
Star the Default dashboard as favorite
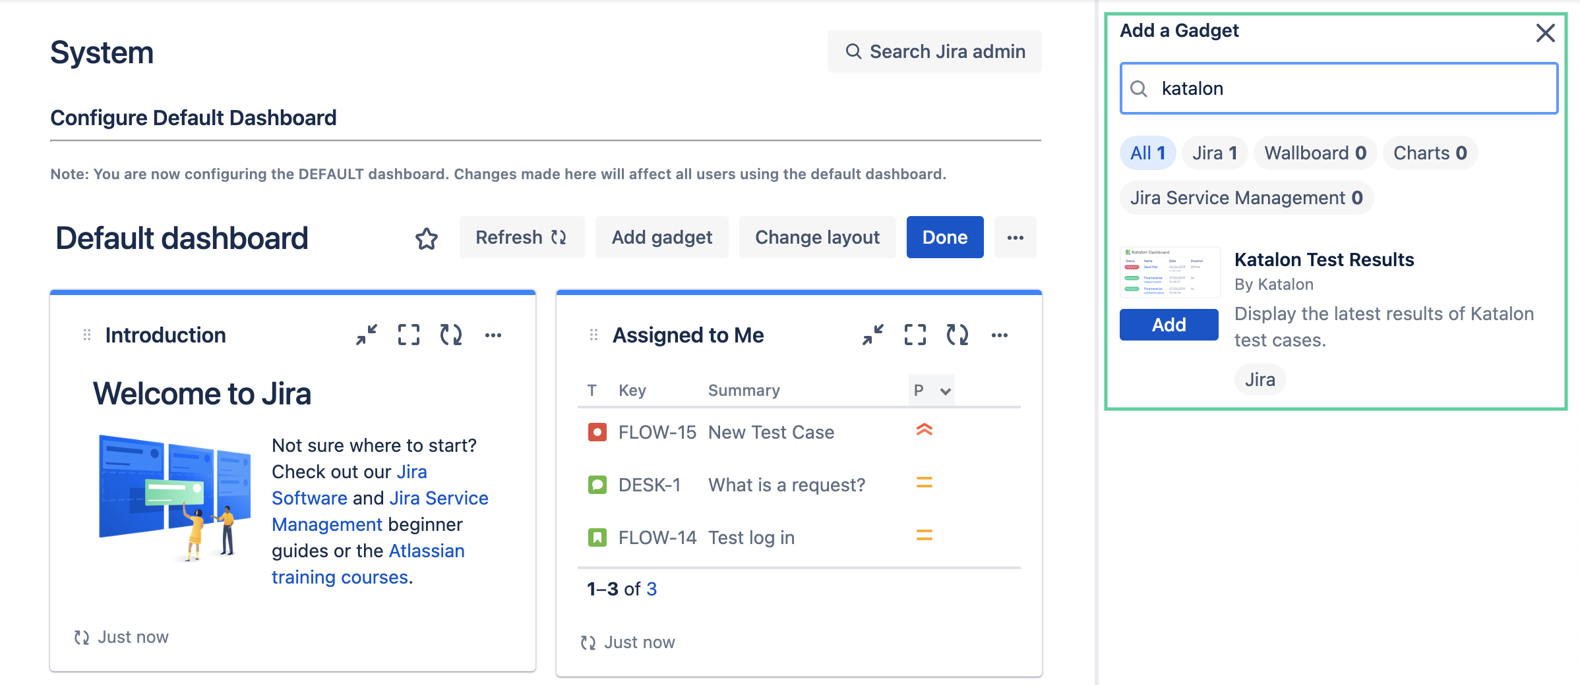[x=426, y=238]
